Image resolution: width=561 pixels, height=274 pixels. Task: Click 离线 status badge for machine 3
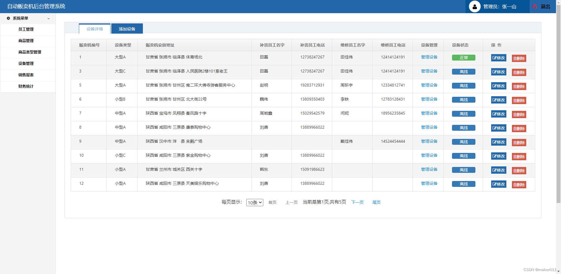pos(464,72)
